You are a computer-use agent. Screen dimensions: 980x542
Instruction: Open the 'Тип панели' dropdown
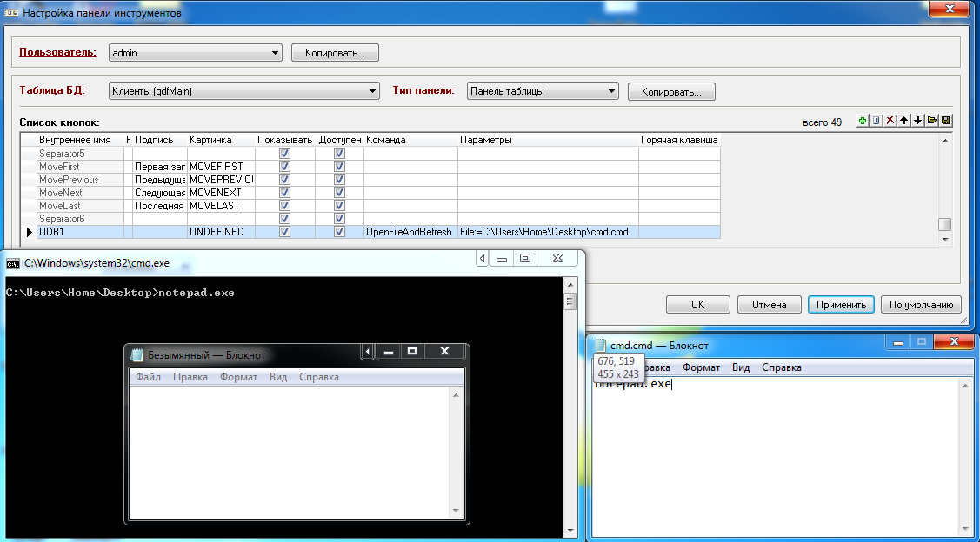pos(611,90)
